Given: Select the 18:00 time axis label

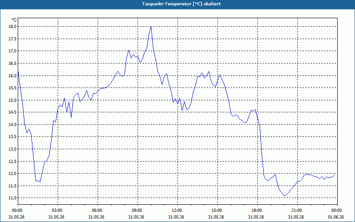Looking at the screenshot, I should 258,210.
